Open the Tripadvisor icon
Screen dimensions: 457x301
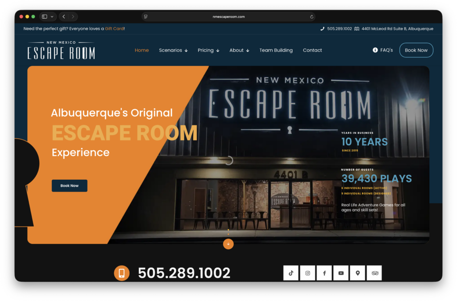pos(374,273)
